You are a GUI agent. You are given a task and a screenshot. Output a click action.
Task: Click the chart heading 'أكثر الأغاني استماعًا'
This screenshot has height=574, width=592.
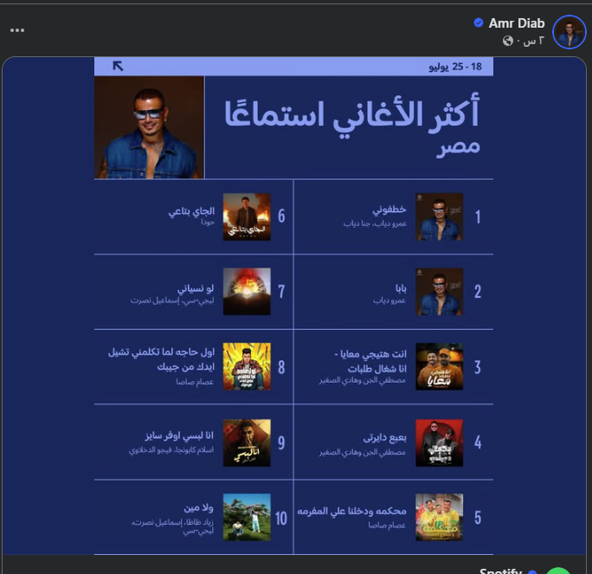[x=352, y=115]
